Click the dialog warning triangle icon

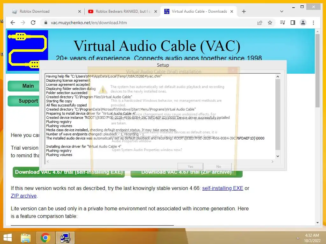point(103,89)
